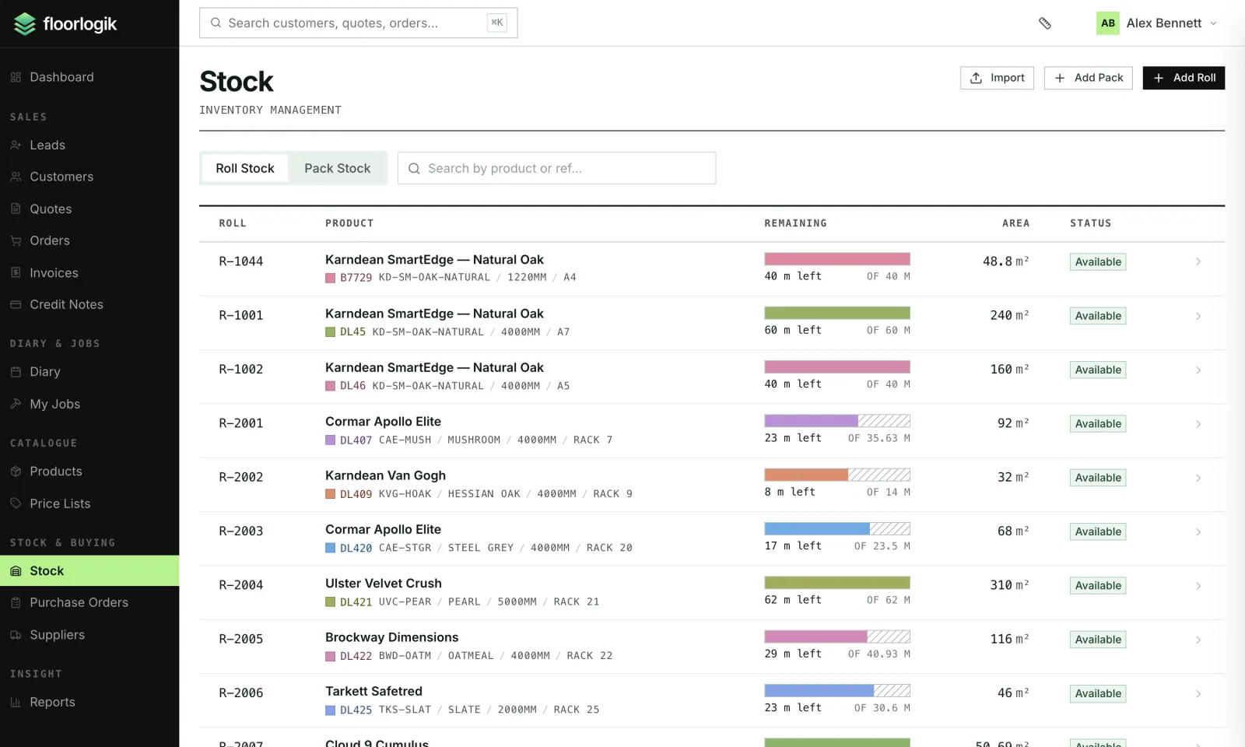The width and height of the screenshot is (1245, 747).
Task: Click the Diary calendar icon
Action: (16, 372)
